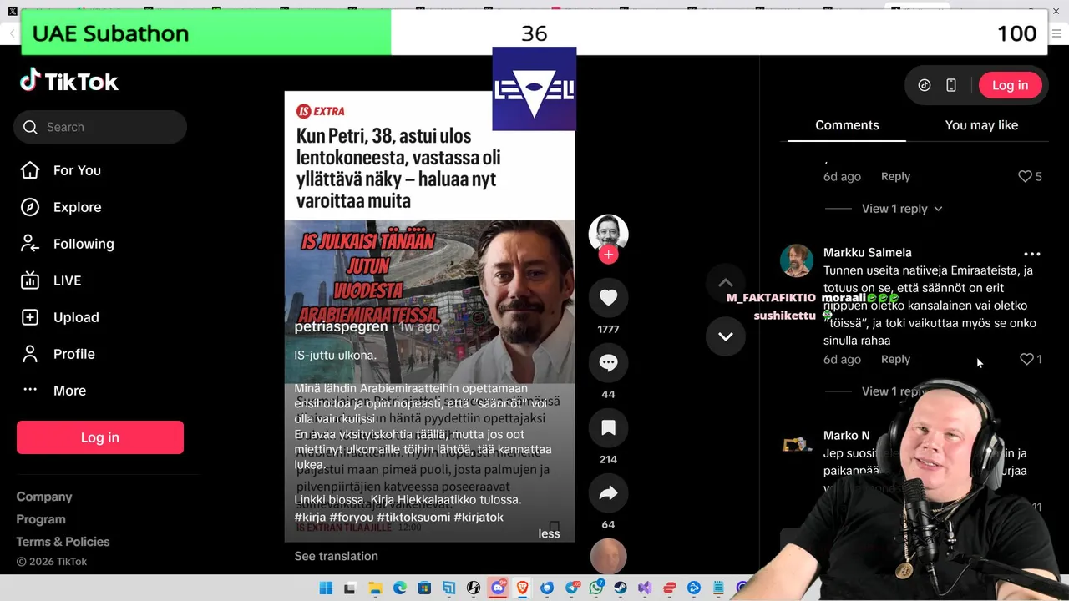Viewport: 1069px width, 601px height.
Task: Launch Microsoft Edge from taskbar
Action: pyautogui.click(x=399, y=588)
